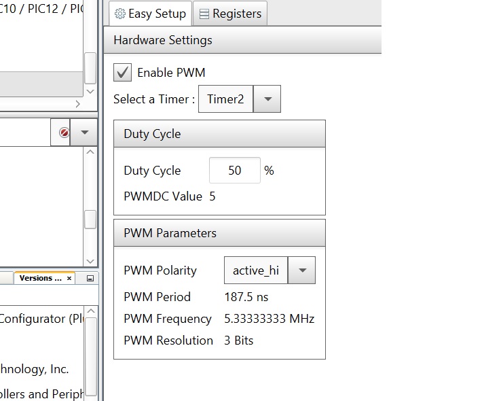Minimize the Versions panel with its icon
This screenshot has width=501, height=401.
click(x=90, y=279)
